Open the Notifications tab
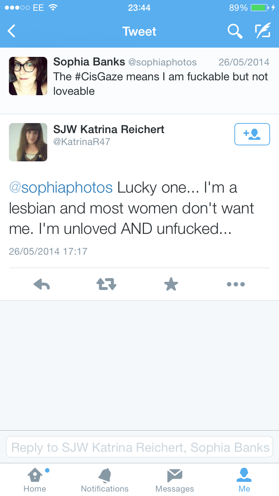This screenshot has height=496, width=279. (x=105, y=479)
